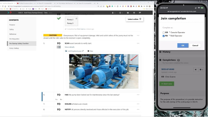Image resolution: width=208 pixels, height=117 pixels.
Task: Click the browser address bar URL
Action: pyautogui.click(x=35, y=6)
